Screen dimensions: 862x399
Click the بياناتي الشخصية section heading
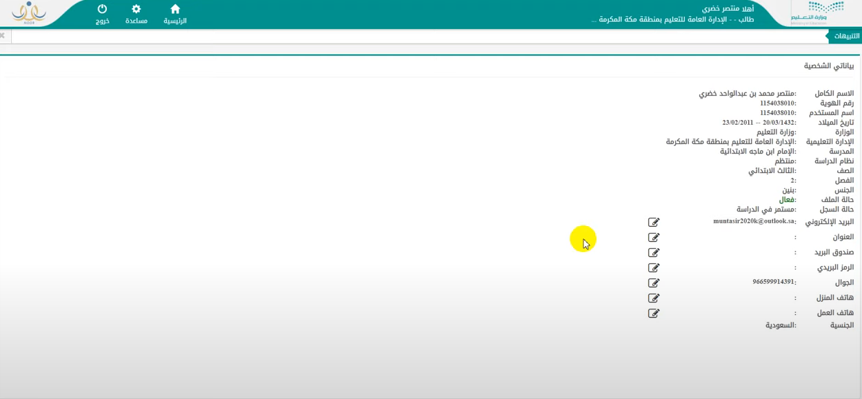pos(828,66)
